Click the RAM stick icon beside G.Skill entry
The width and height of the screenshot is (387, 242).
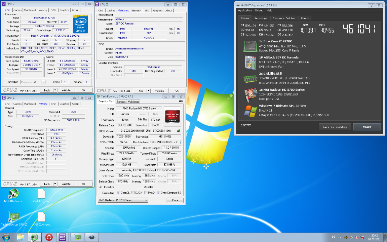point(250,79)
